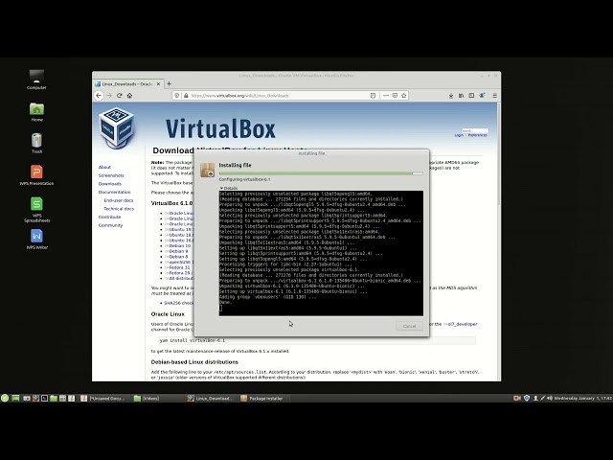
Task: Close the Linux_Downloads tab
Action: pos(158,84)
